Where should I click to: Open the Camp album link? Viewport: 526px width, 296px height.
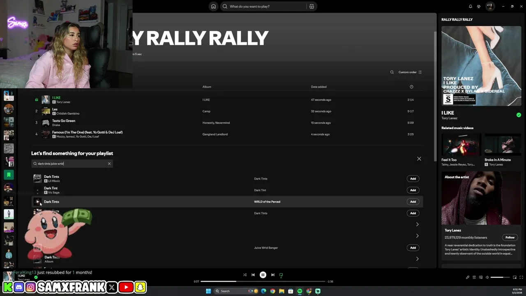206,111
